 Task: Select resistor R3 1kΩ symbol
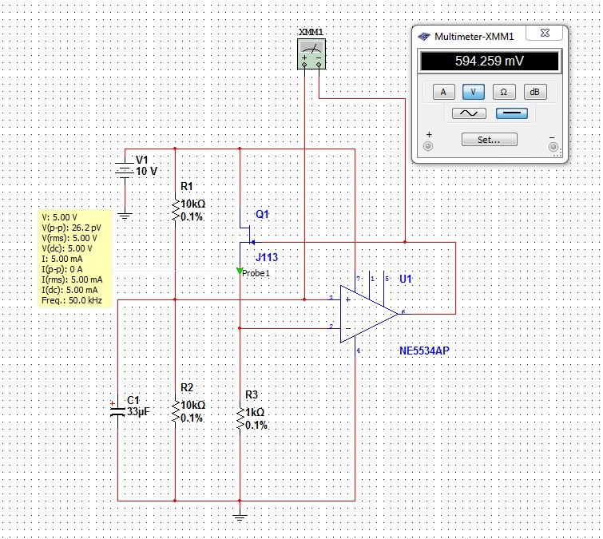(240, 418)
